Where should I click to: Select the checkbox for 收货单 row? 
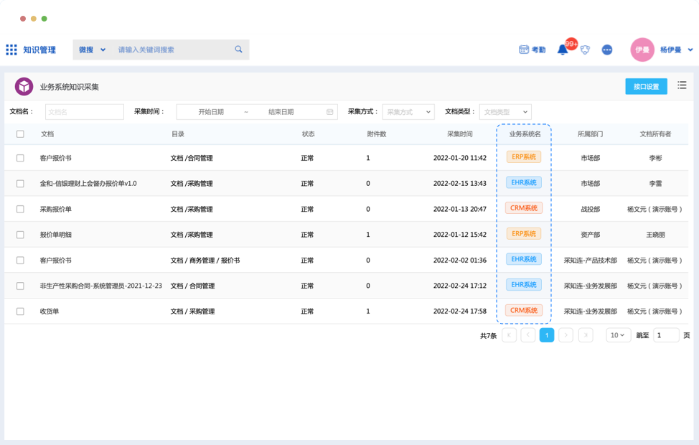click(x=20, y=311)
